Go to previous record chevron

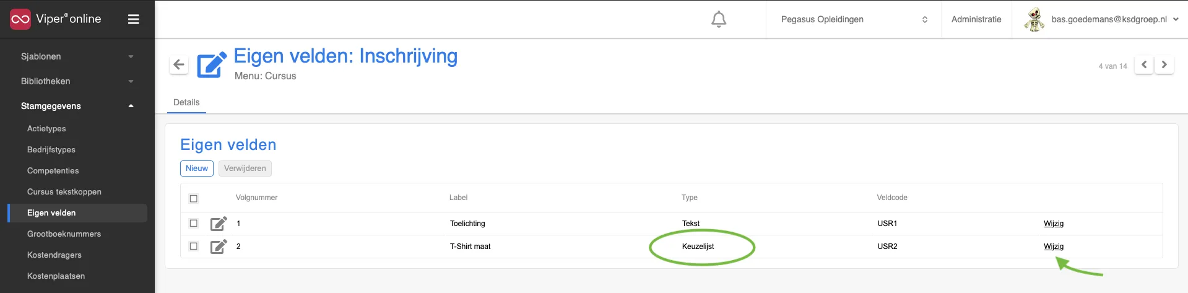[1144, 64]
